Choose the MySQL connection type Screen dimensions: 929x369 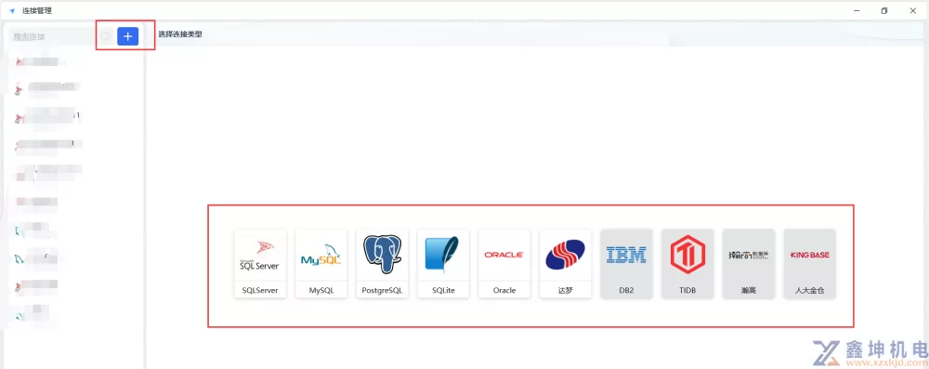coord(321,263)
